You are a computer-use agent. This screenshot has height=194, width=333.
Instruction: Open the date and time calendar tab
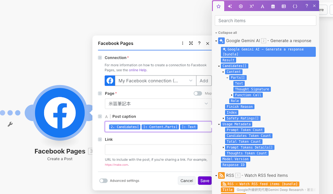click(273, 6)
